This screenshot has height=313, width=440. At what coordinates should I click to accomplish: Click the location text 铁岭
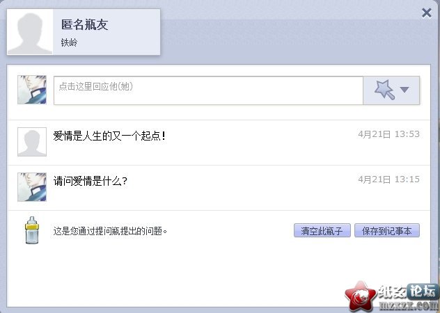click(x=69, y=42)
